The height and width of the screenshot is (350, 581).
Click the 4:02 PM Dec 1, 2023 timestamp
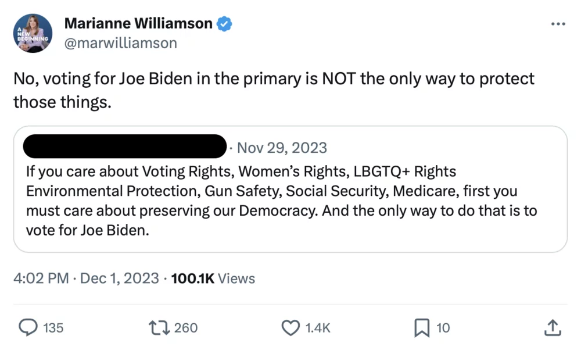tap(86, 278)
